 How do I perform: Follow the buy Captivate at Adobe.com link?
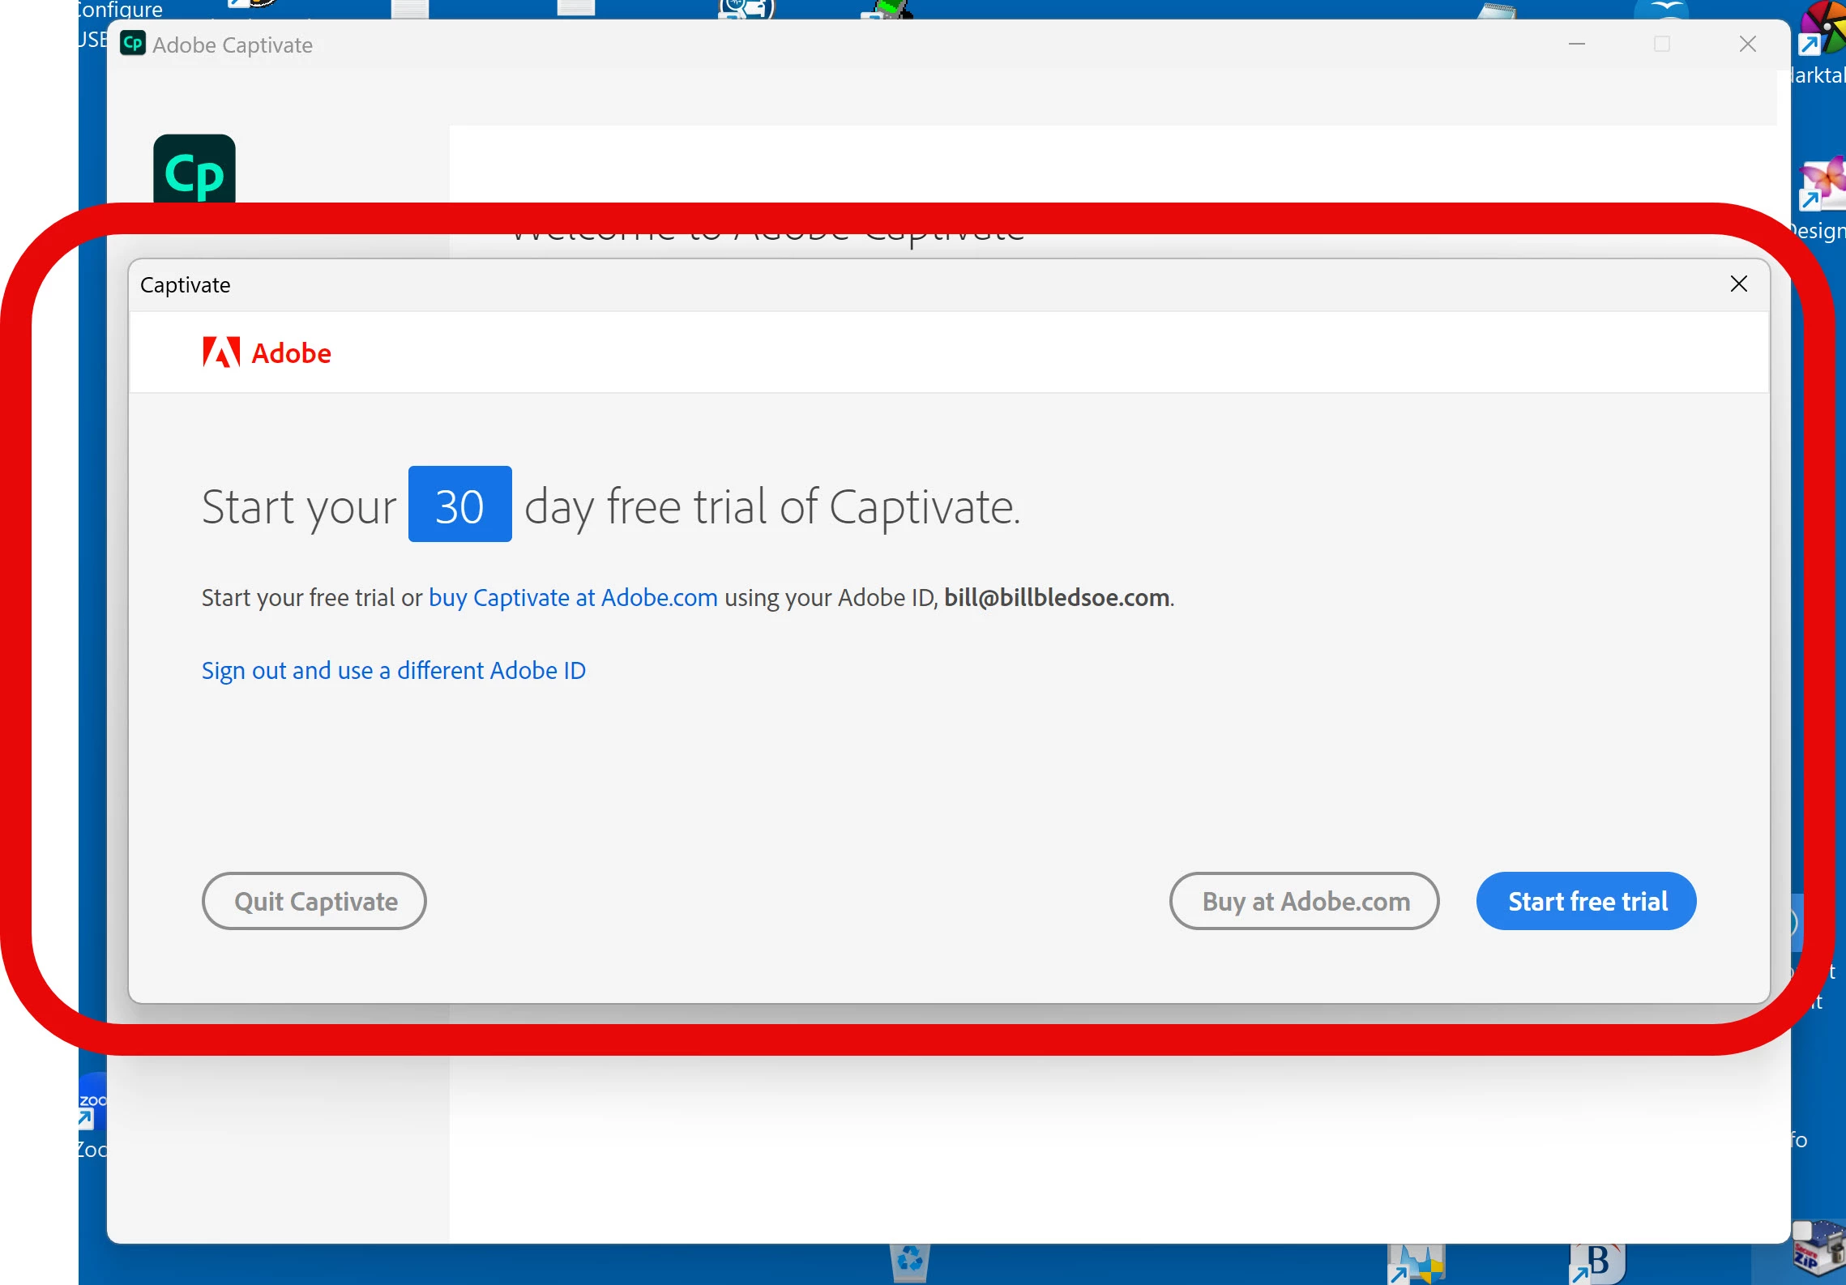tap(573, 598)
